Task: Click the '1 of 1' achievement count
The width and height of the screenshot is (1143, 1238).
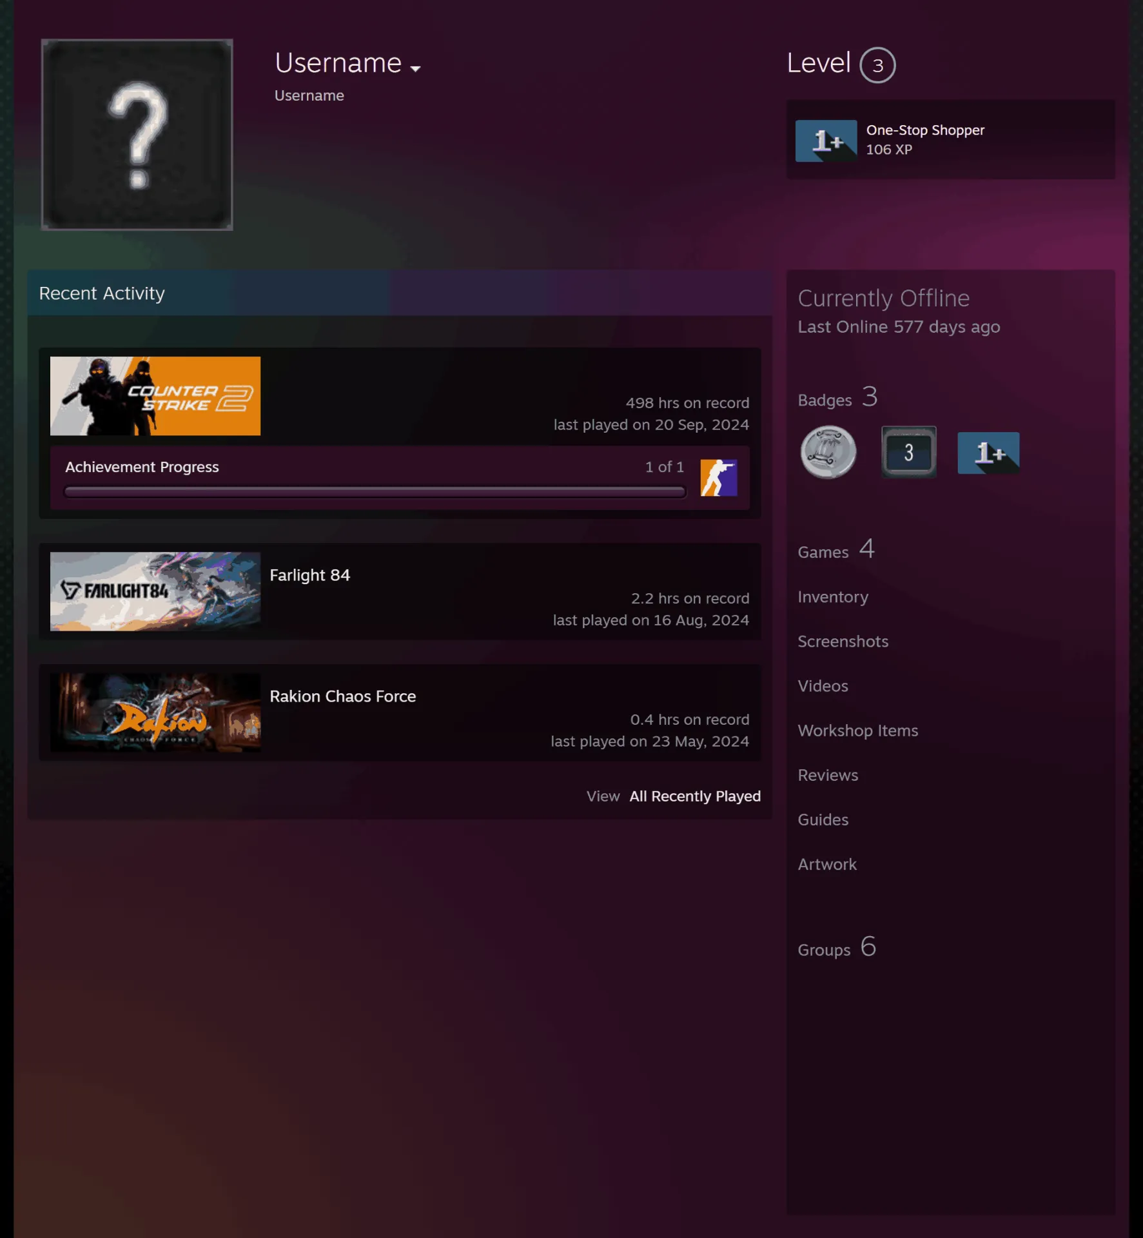Action: click(x=664, y=467)
